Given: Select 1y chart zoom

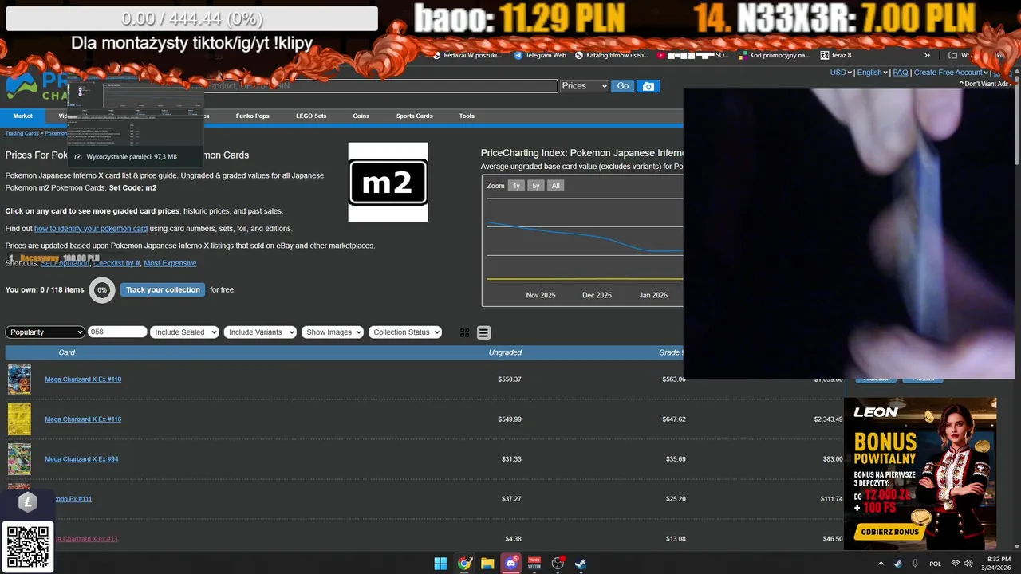Looking at the screenshot, I should [x=516, y=186].
